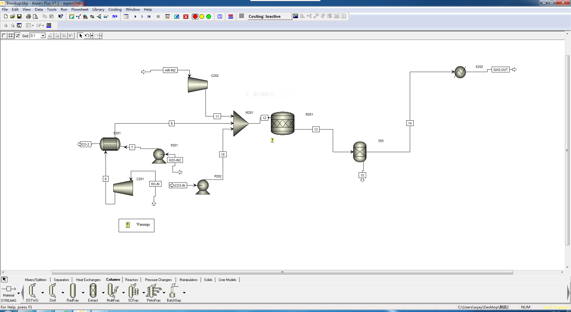The height and width of the screenshot is (312, 571).
Task: Select the P202 pump block
Action: (x=203, y=187)
